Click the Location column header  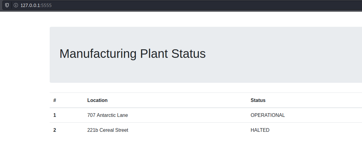[x=98, y=100]
